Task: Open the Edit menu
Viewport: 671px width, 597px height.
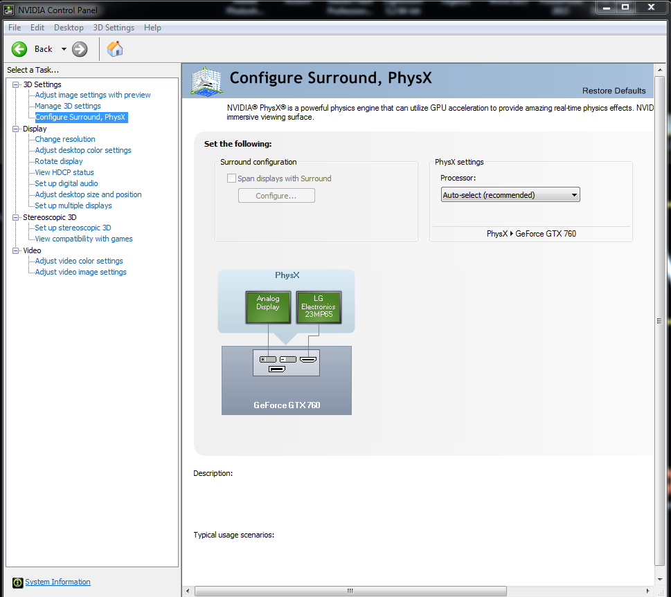Action: (x=37, y=28)
